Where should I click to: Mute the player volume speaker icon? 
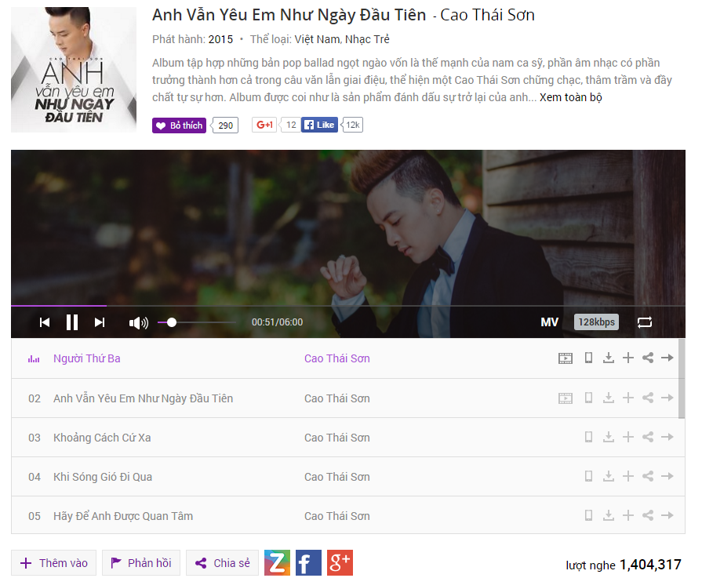pyautogui.click(x=138, y=322)
